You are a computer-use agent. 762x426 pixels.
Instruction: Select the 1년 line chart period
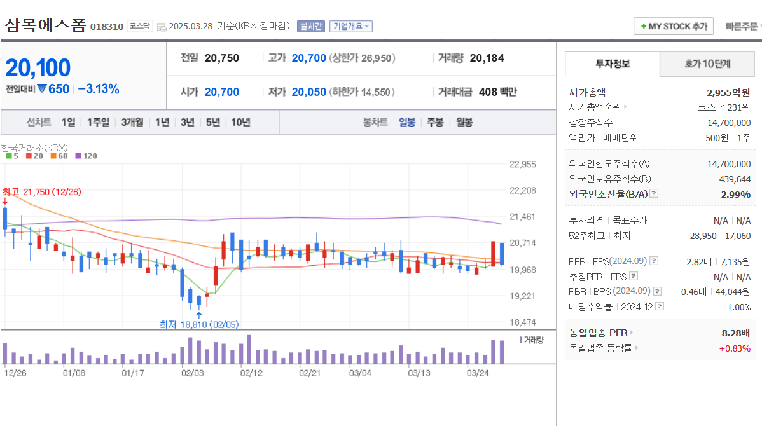click(162, 122)
